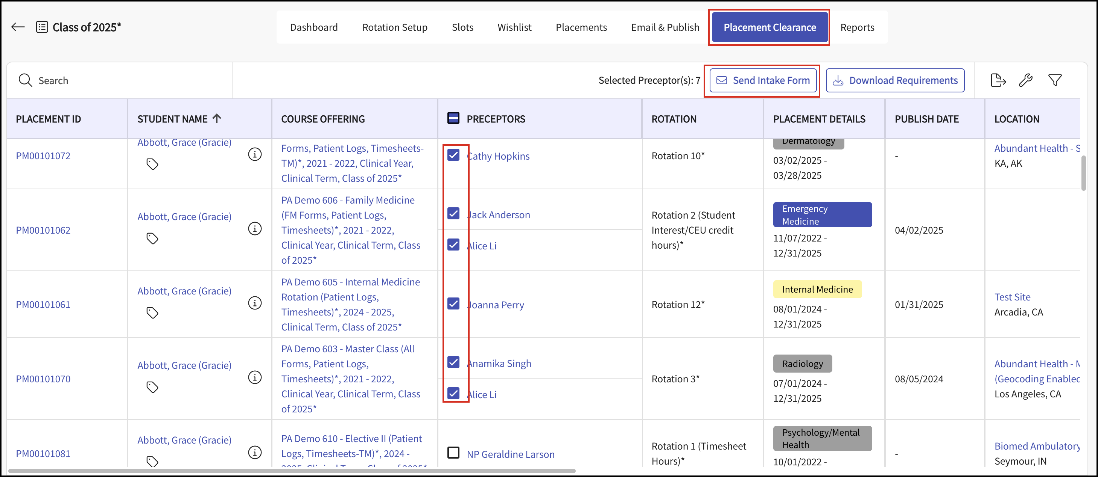Screen dimensions: 1098x477
Task: Click the info icon for placement PM00101070
Action: pos(255,377)
